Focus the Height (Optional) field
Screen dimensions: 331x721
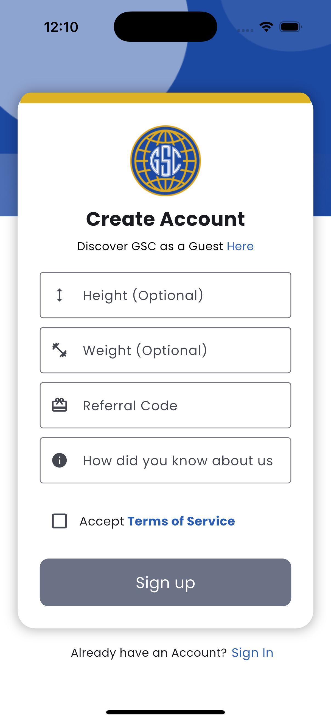pyautogui.click(x=165, y=295)
